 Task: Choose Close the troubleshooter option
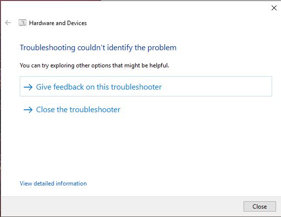(72, 110)
